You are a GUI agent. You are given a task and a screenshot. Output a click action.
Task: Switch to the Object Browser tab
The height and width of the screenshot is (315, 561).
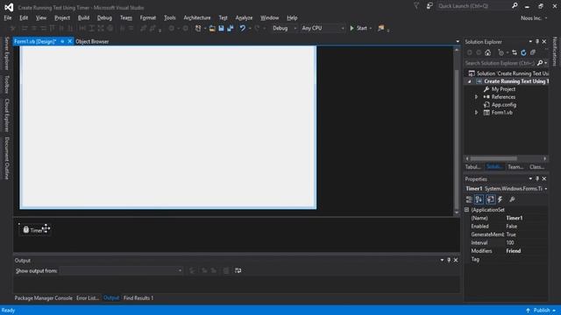coord(92,41)
